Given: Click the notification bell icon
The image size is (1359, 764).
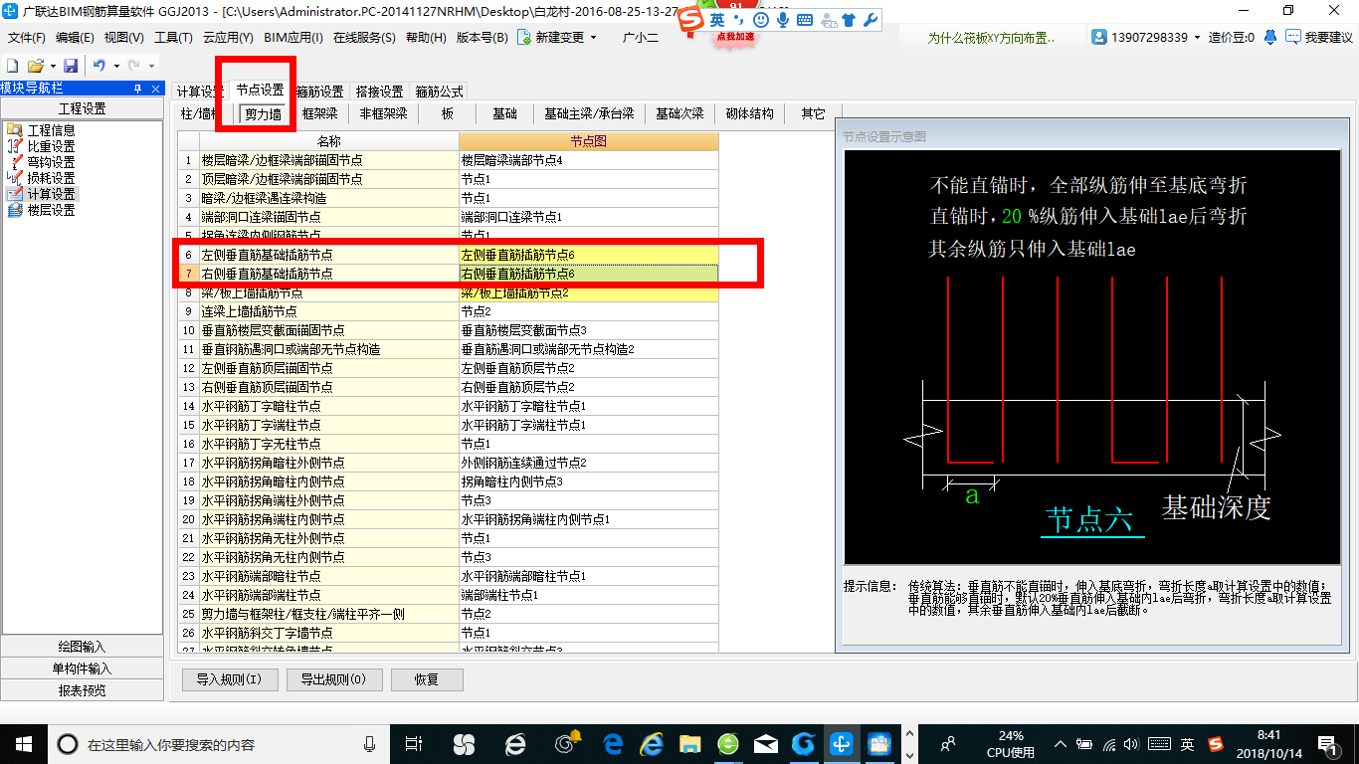Looking at the screenshot, I should 1270,37.
